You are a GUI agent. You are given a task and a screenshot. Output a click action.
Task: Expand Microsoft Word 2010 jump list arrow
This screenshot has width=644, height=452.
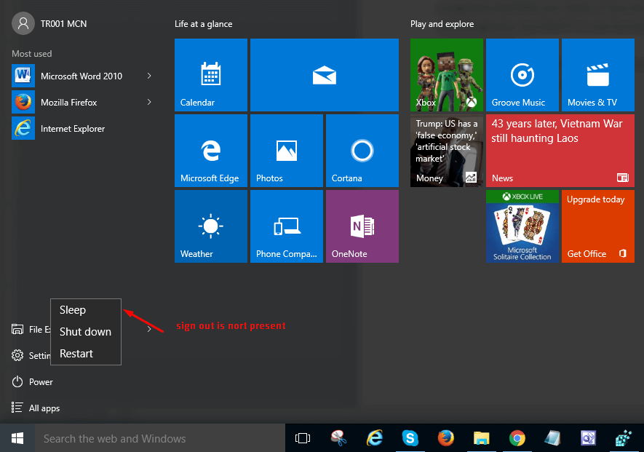point(149,76)
